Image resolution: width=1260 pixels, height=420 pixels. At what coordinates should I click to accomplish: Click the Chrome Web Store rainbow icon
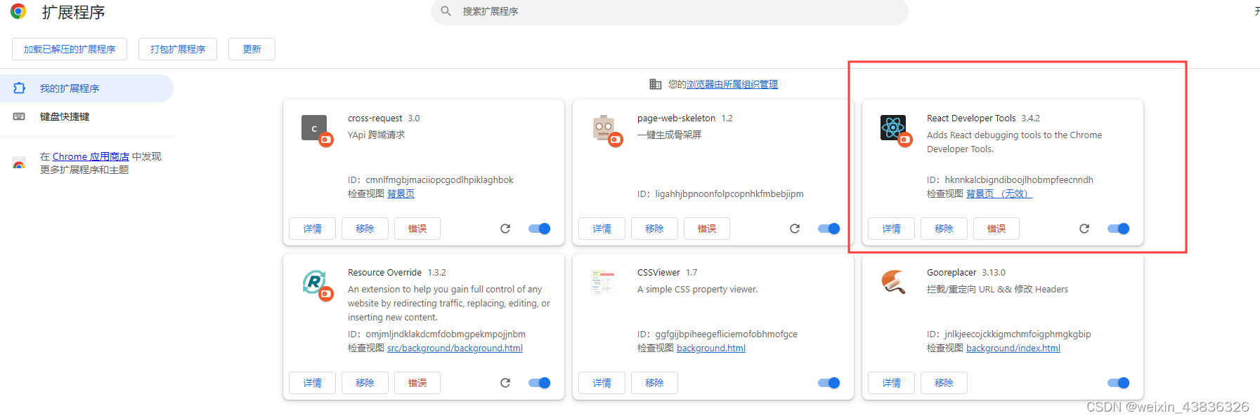pyautogui.click(x=19, y=163)
